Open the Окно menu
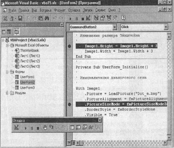The width and height of the screenshot is (174, 148). pyautogui.click(x=112, y=10)
